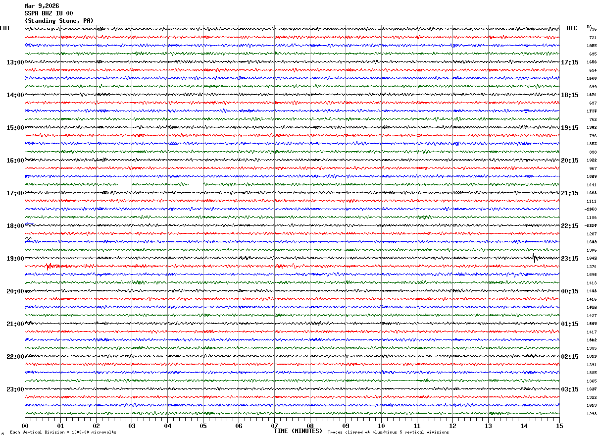Click minute 07 on bottom time axis
Image resolution: width=599 pixels, height=439 pixels.
[274, 426]
